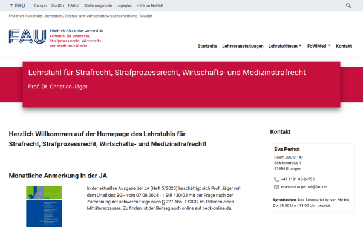Click email eva-marina.perhot@fau.de
This screenshot has height=227, width=363.
coord(304,186)
